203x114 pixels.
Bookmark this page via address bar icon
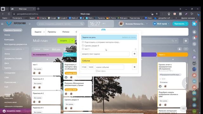(157, 14)
